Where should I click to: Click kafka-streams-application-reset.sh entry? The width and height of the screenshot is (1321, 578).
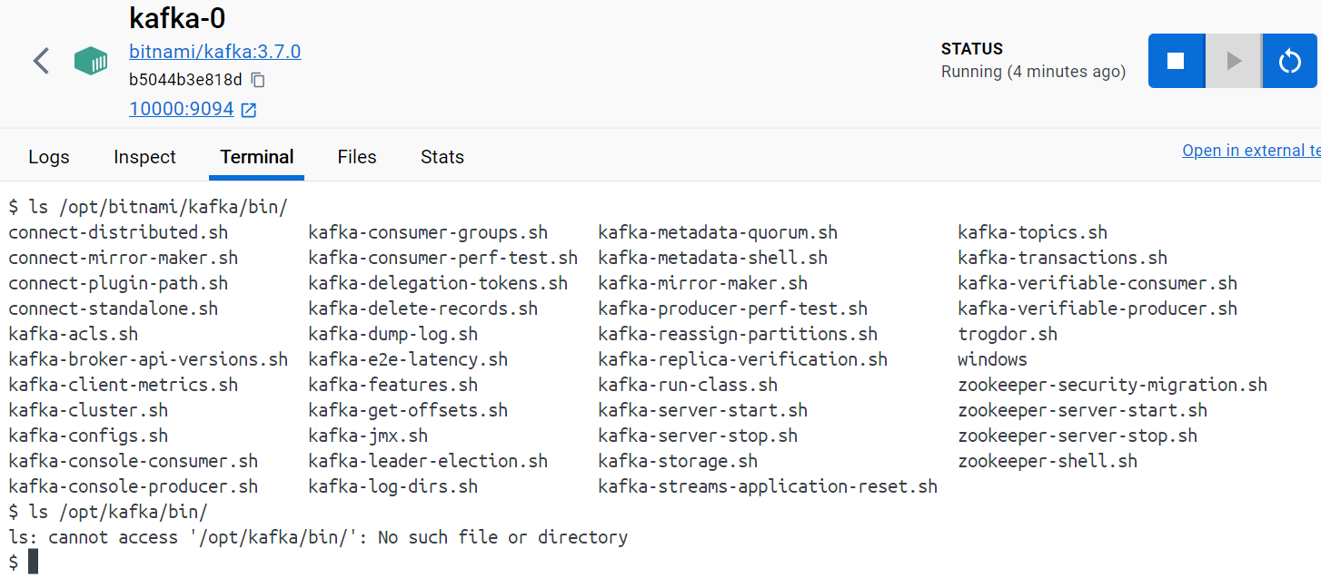tap(768, 486)
